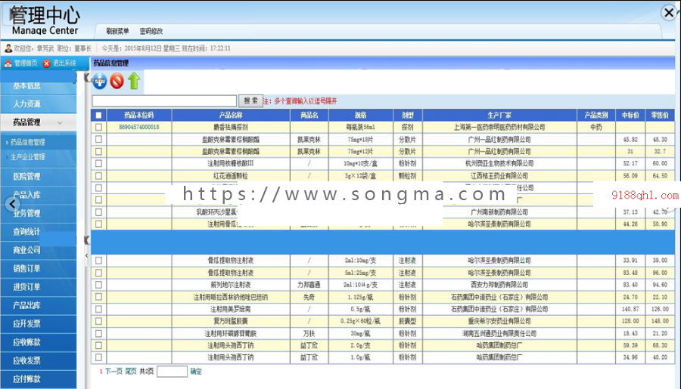Click the 产品名称 column header
The image size is (681, 389).
coord(231,116)
